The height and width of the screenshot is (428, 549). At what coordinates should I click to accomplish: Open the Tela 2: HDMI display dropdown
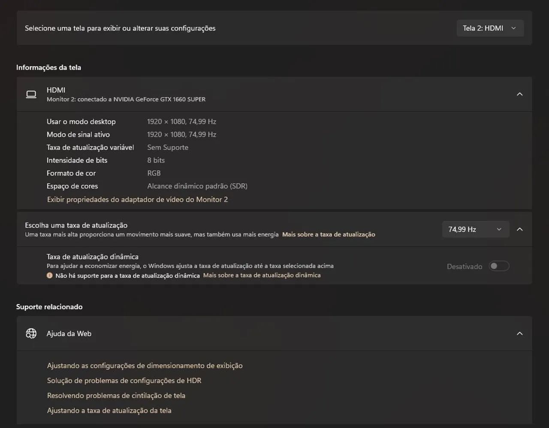coord(490,28)
